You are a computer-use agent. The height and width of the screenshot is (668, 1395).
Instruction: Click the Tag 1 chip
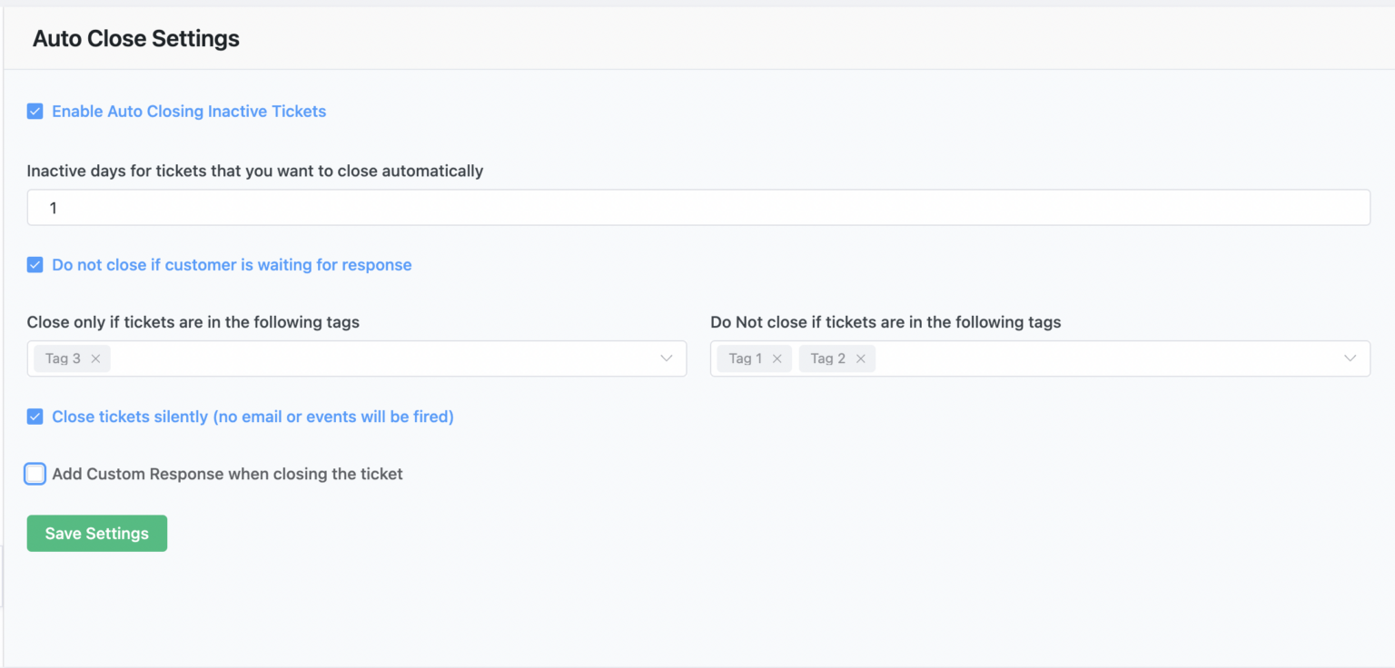point(745,358)
